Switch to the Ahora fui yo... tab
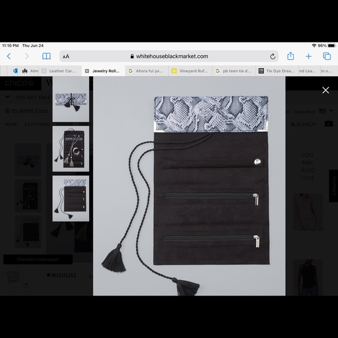This screenshot has height=338, width=338. (147, 71)
